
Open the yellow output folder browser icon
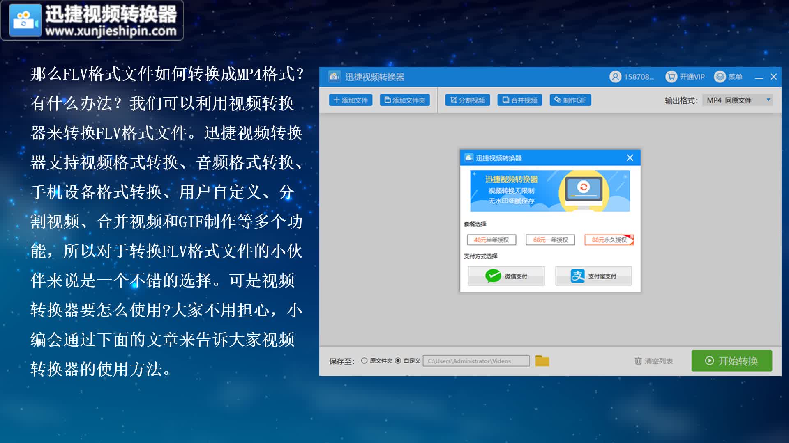(x=542, y=360)
